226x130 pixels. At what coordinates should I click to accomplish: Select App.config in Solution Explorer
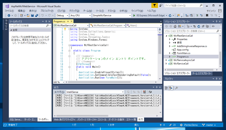183,50
